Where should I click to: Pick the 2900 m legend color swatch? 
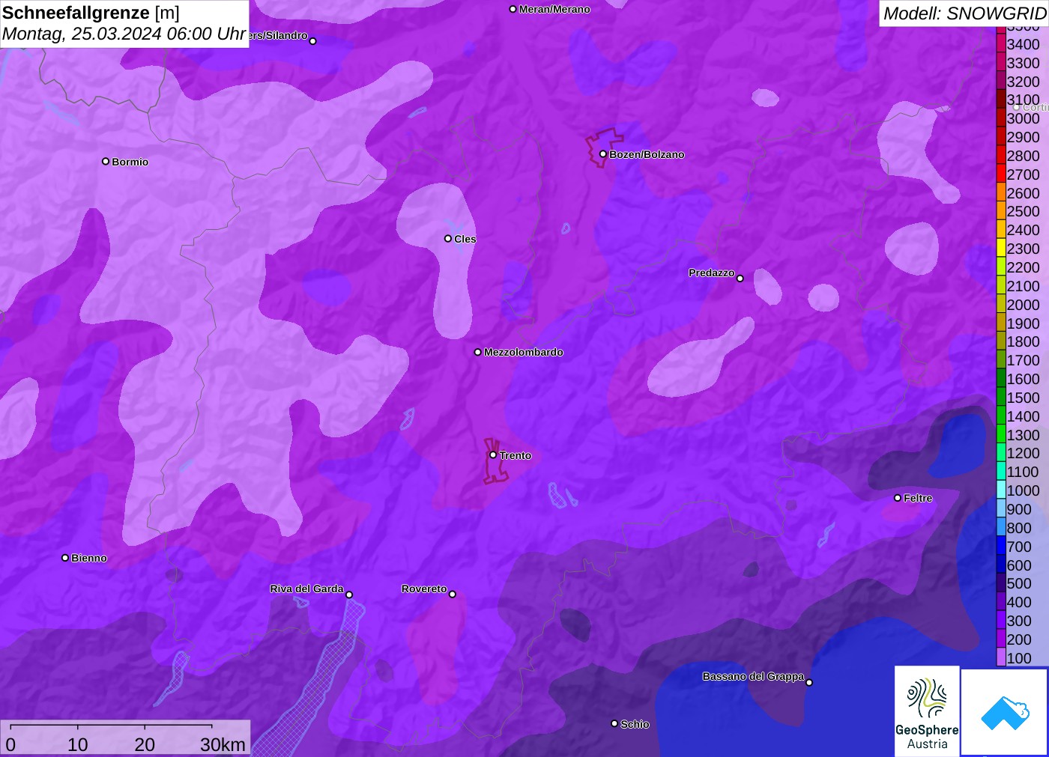click(x=1001, y=136)
